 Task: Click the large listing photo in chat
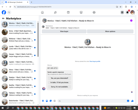tap(88, 42)
